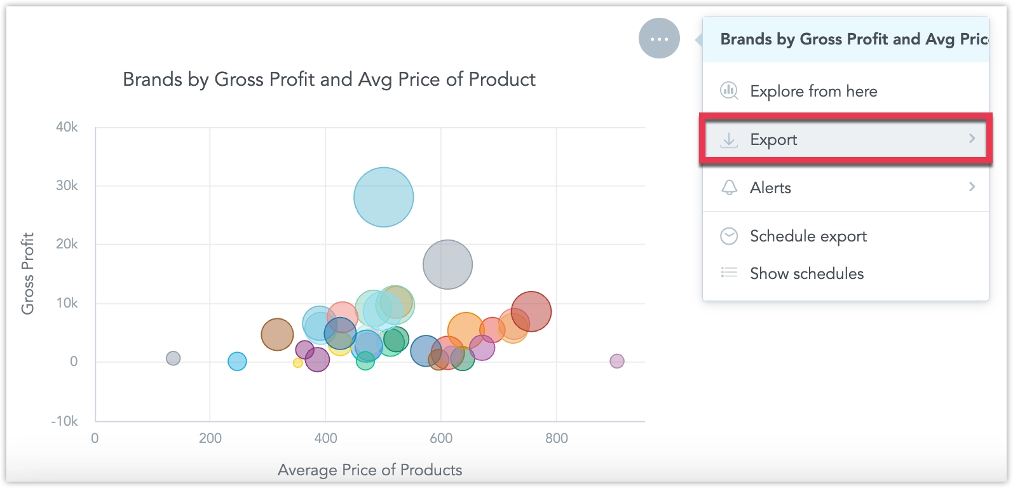This screenshot has height=488, width=1013.
Task: Select the large light blue bubble near 30k
Action: click(383, 197)
